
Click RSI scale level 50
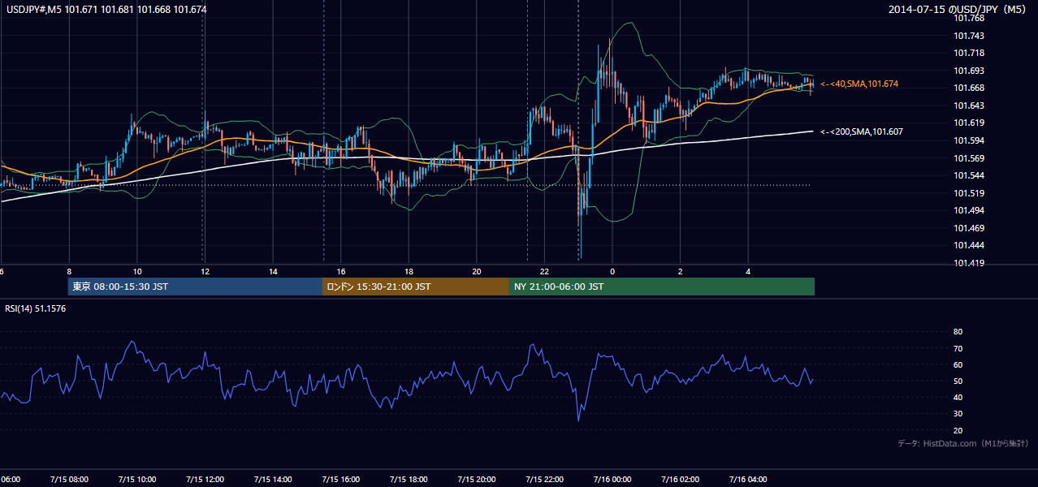point(958,381)
